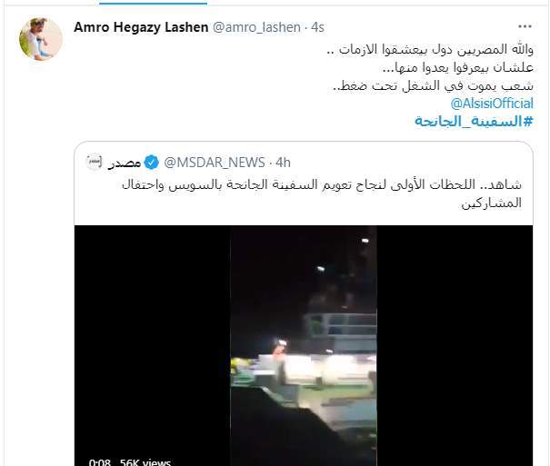Click the display name Amro Hegazy Lashen
Viewport: 550px width, 466px height.
tap(141, 27)
